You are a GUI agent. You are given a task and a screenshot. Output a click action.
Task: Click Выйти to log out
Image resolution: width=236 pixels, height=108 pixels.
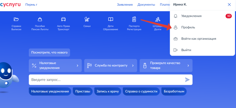(186, 50)
